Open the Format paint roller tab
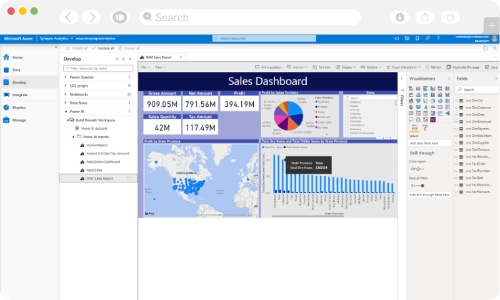This screenshot has width=500, height=300. click(x=425, y=127)
